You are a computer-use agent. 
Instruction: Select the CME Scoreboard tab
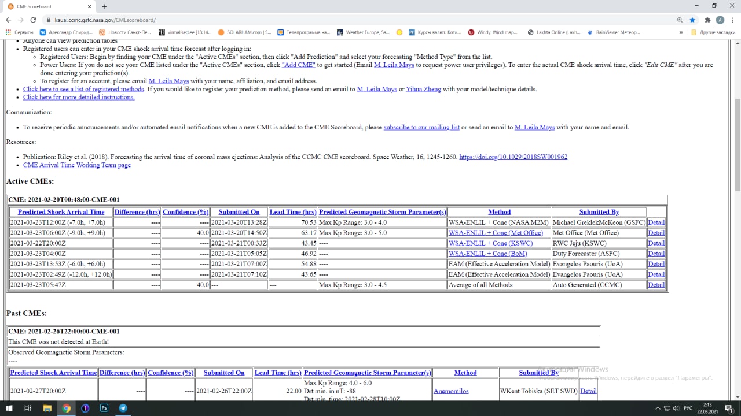click(x=49, y=6)
